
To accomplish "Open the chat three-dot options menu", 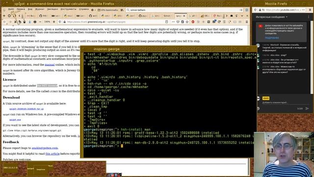I will tap(309, 17).
